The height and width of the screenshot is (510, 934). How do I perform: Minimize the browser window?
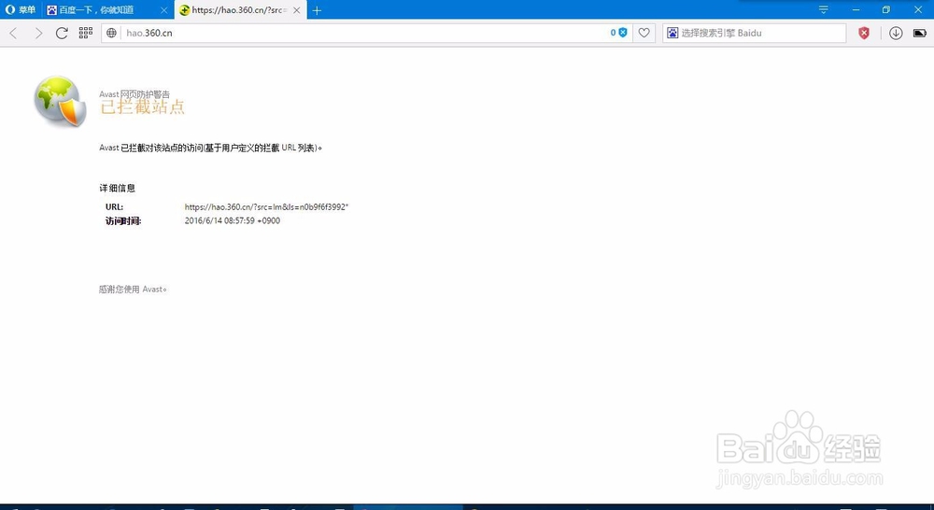point(856,9)
